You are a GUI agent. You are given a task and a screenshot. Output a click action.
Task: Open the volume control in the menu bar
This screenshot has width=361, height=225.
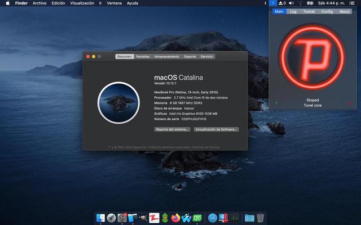click(291, 3)
